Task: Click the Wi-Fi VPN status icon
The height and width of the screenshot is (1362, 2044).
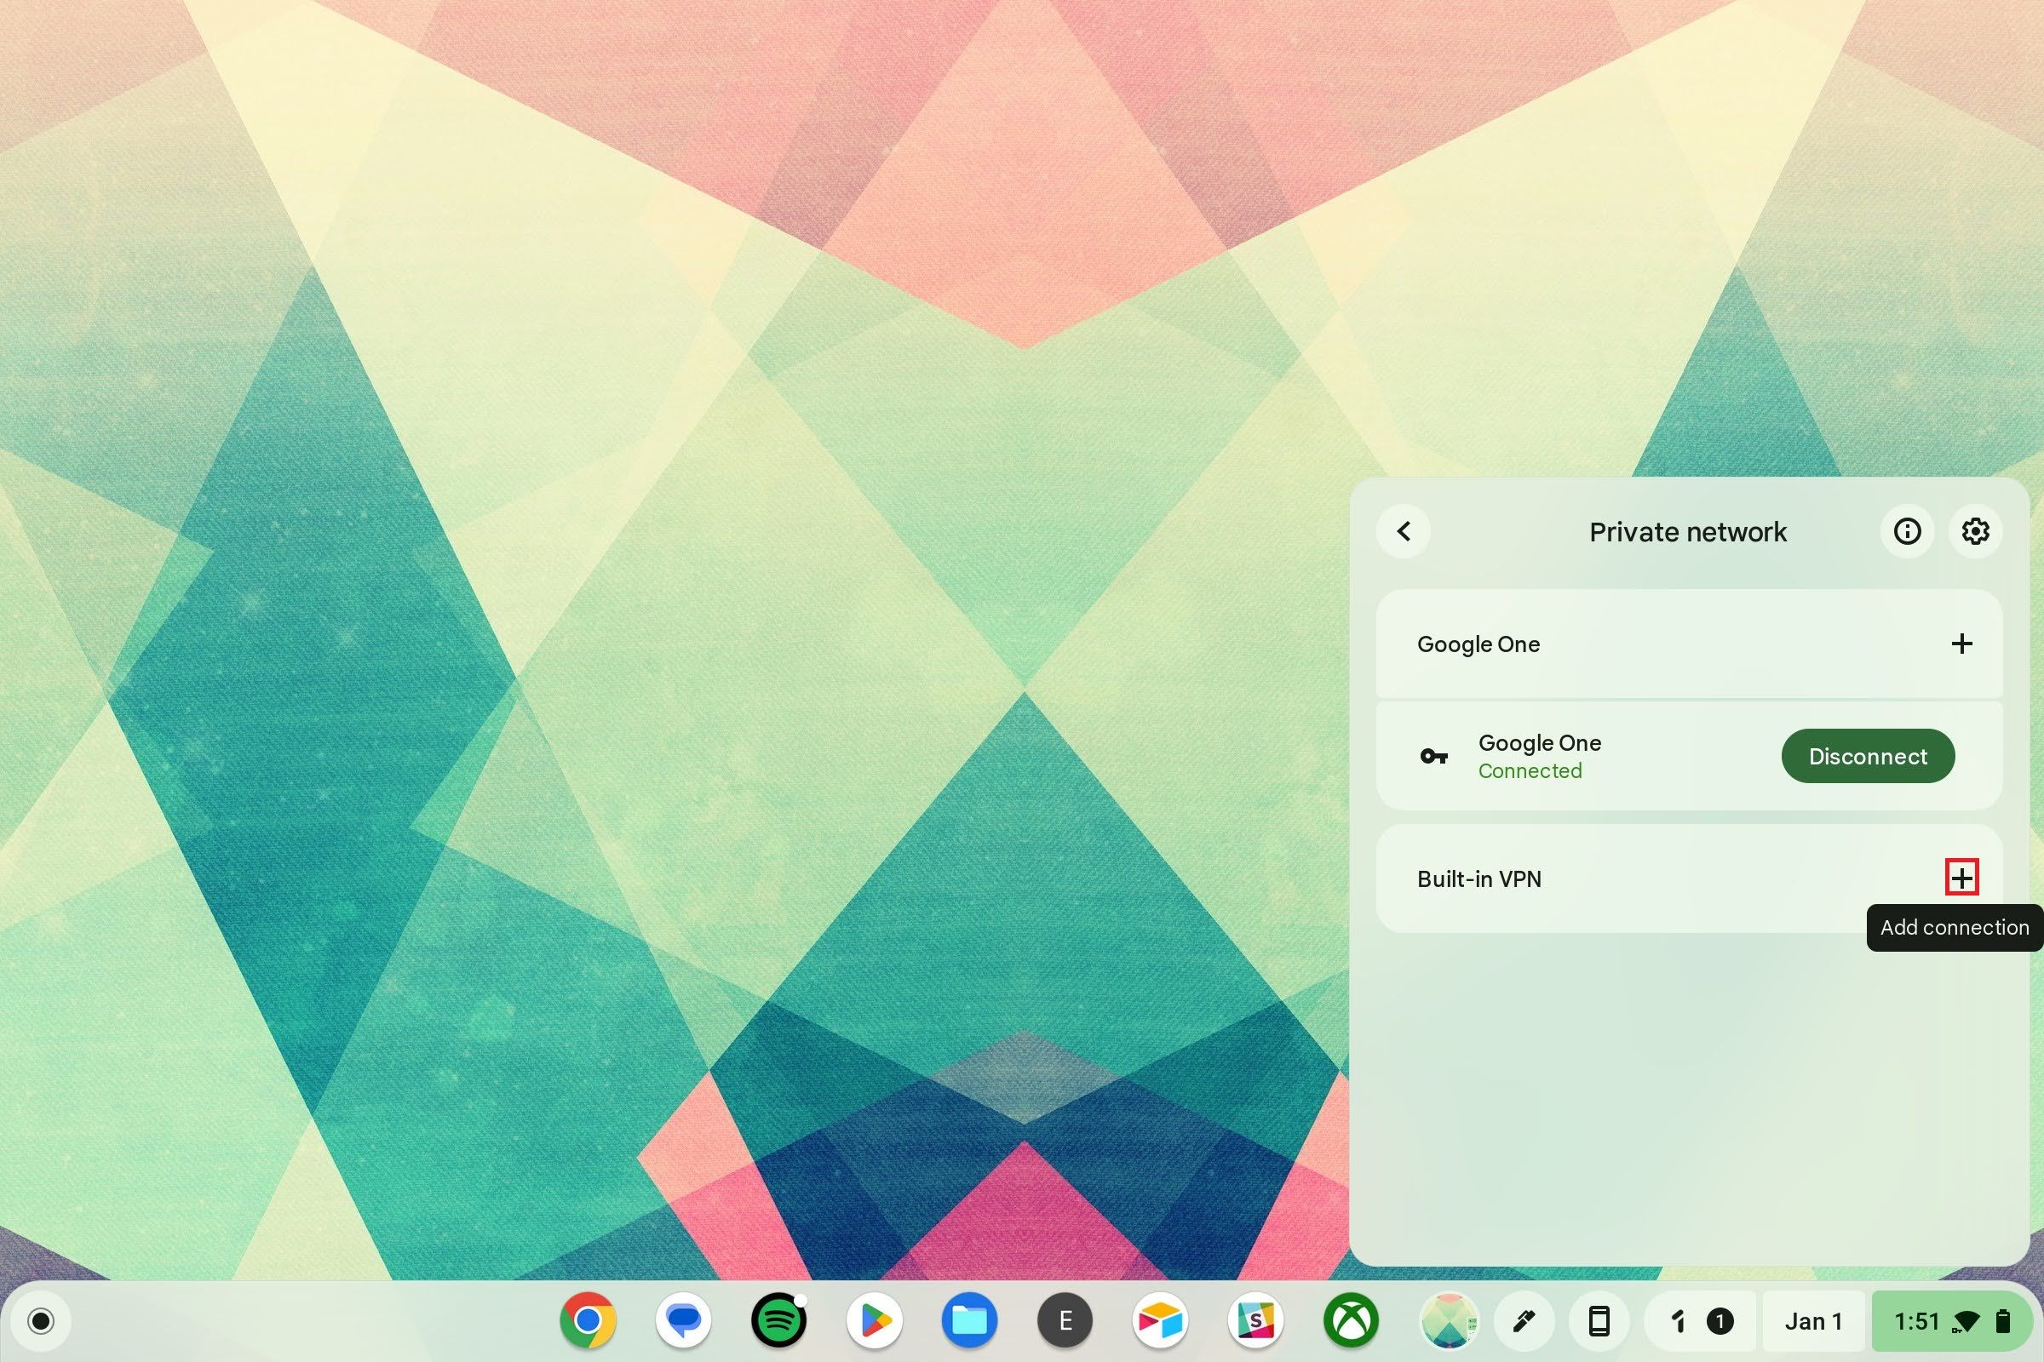Action: [1966, 1322]
